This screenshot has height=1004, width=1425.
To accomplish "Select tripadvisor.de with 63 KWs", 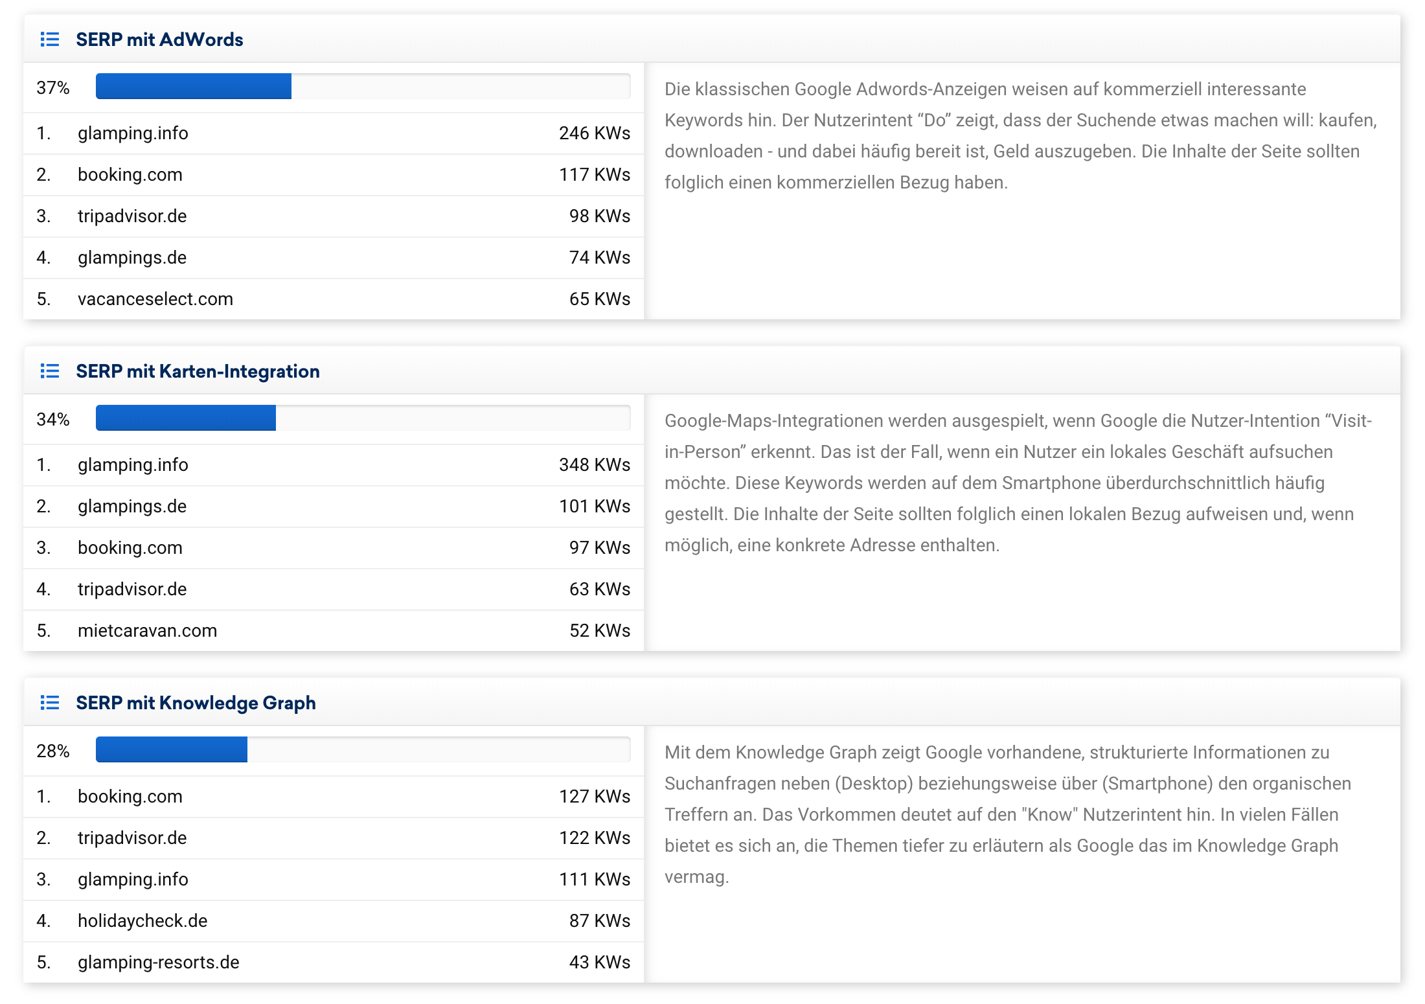I will [x=132, y=589].
